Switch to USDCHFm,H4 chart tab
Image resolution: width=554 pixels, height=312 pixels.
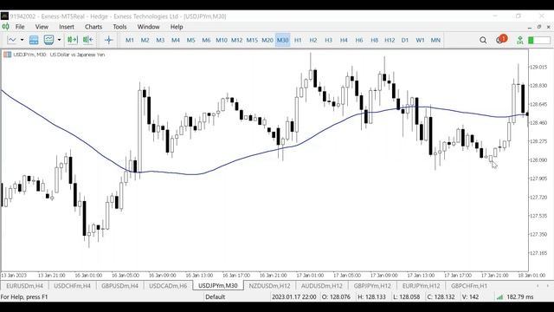[72, 285]
